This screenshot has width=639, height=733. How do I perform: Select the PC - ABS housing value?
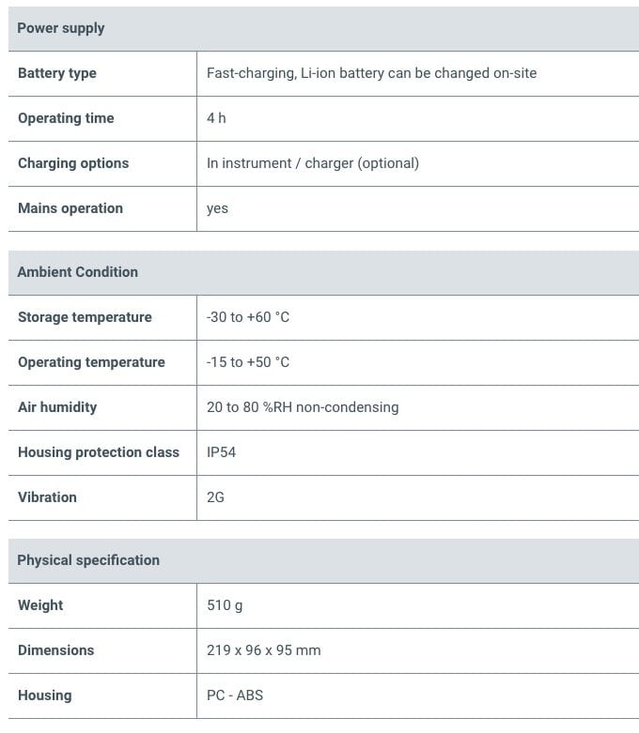coord(235,695)
